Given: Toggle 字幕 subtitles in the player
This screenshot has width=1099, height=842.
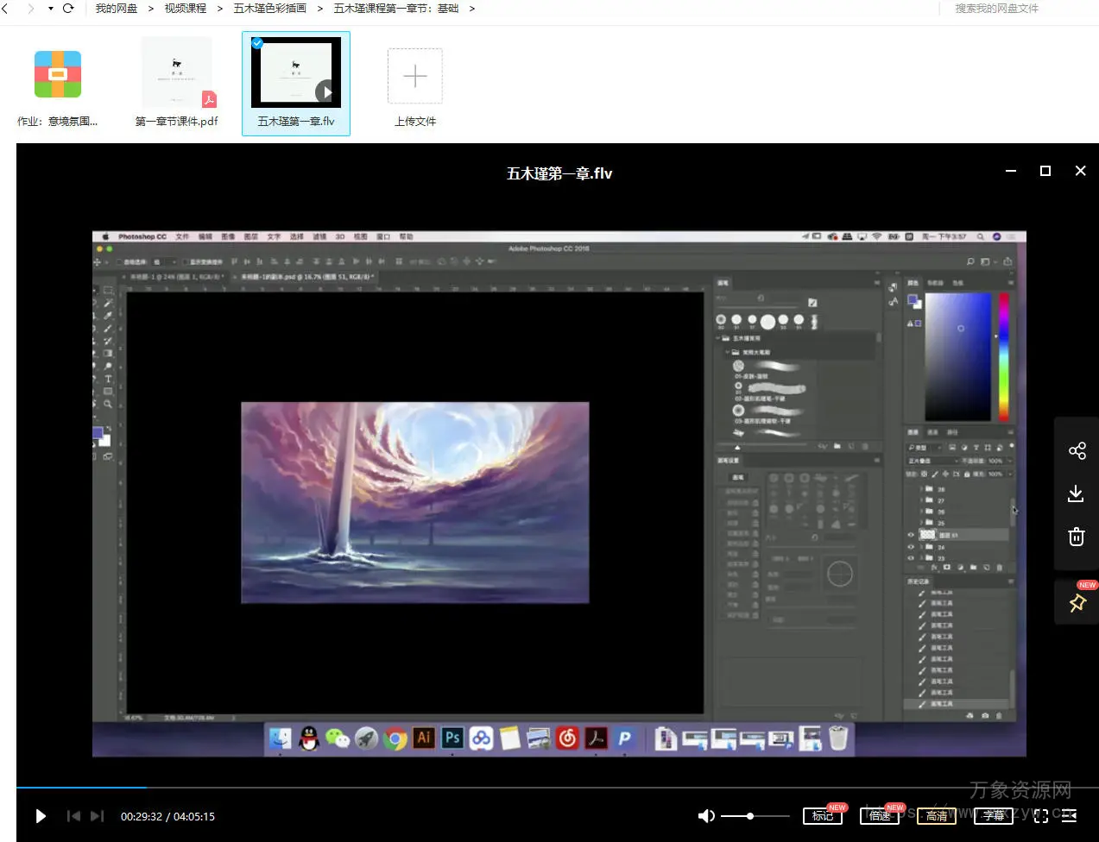Looking at the screenshot, I should (993, 816).
